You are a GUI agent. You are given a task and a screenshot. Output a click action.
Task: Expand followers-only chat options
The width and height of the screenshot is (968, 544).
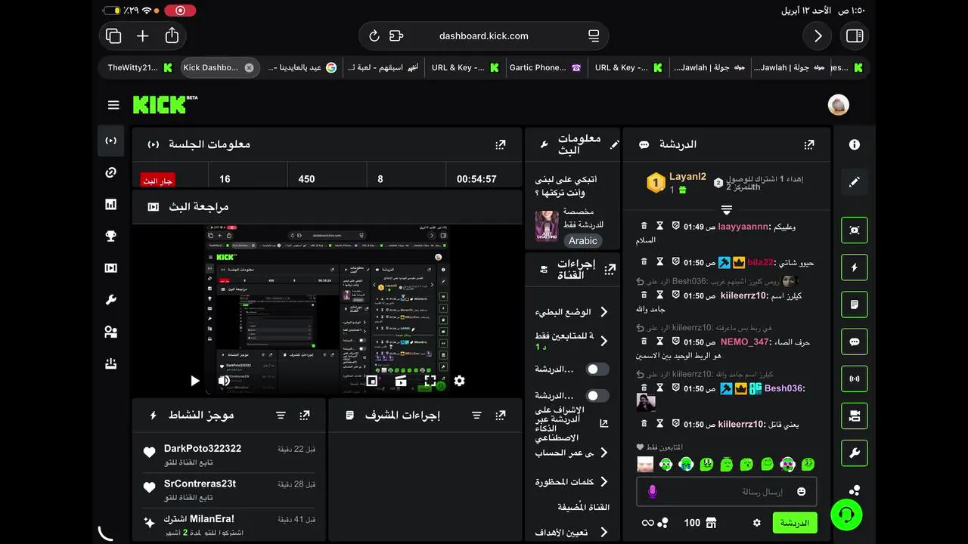tap(603, 341)
